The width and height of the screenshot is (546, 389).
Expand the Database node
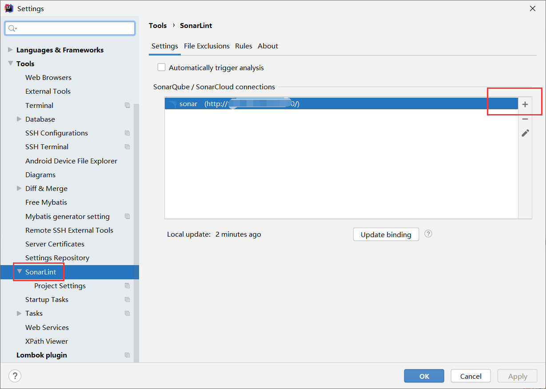click(19, 119)
